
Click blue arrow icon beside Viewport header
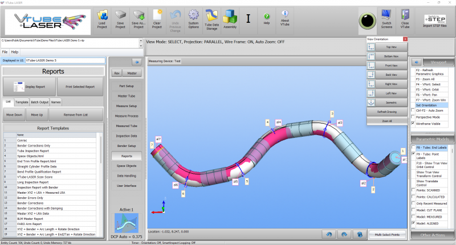(417, 62)
